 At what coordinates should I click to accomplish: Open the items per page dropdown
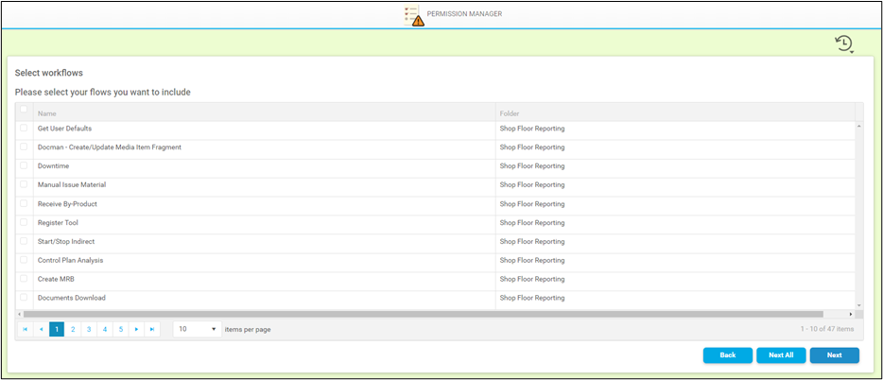tap(198, 329)
